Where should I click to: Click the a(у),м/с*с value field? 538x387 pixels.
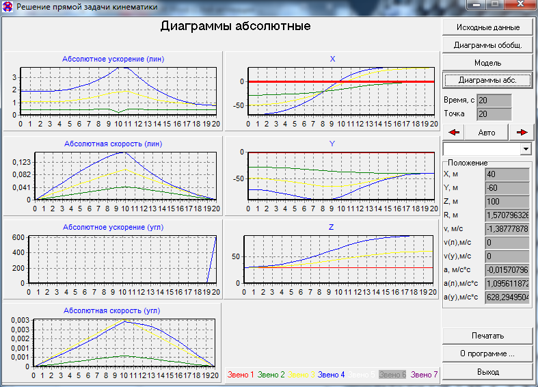[x=507, y=297]
